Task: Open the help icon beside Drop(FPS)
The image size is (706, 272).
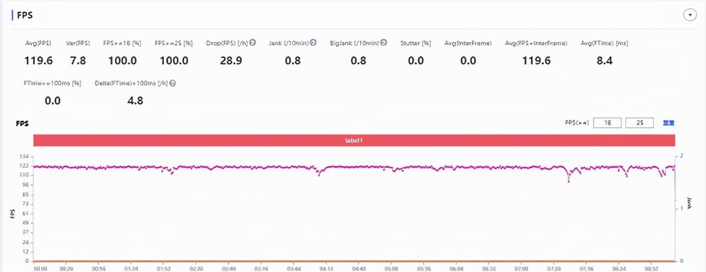Action: pyautogui.click(x=252, y=43)
